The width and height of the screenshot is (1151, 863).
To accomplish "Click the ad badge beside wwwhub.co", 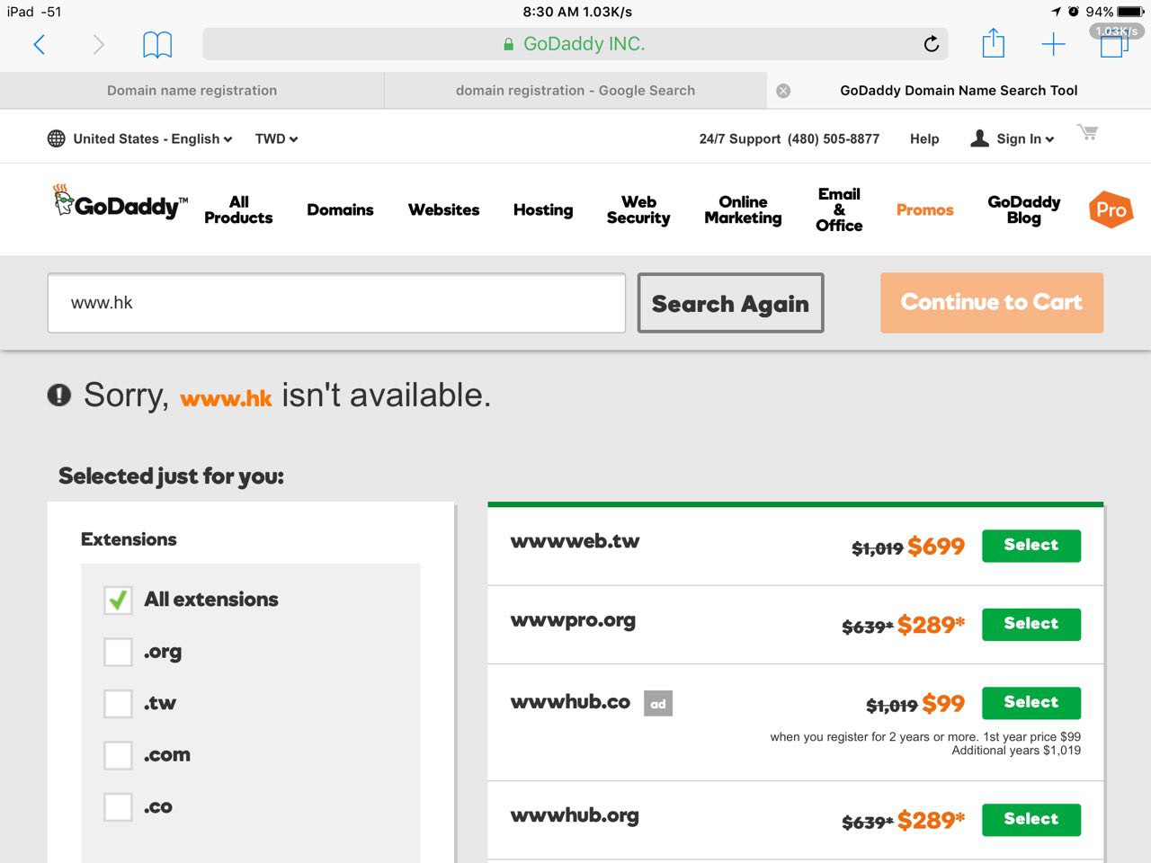I will click(x=658, y=704).
